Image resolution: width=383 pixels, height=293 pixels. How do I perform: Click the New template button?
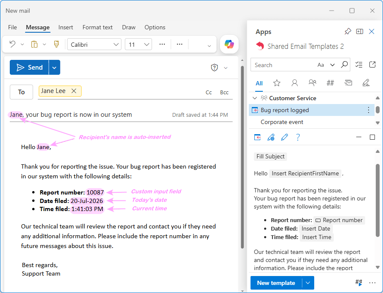[276, 283]
